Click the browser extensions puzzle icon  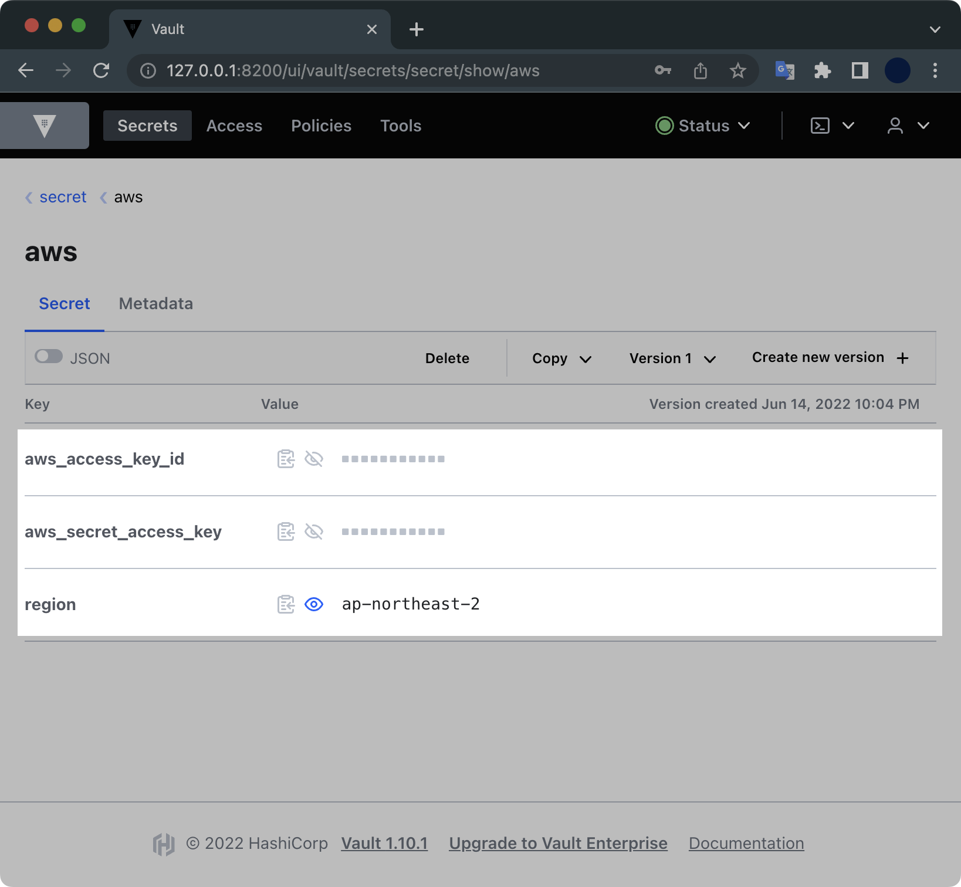[823, 71]
